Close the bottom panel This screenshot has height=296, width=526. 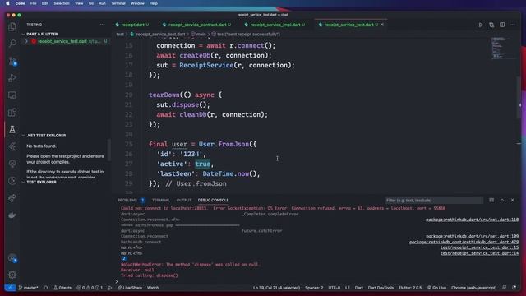(513, 200)
